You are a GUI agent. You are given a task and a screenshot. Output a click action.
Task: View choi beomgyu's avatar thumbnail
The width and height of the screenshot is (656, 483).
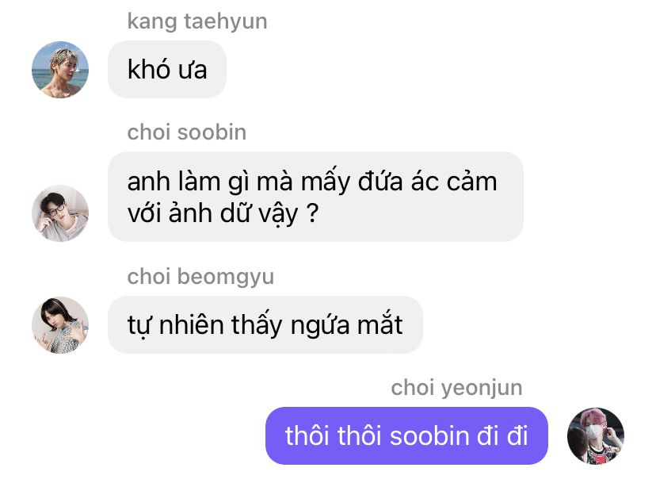click(x=60, y=325)
